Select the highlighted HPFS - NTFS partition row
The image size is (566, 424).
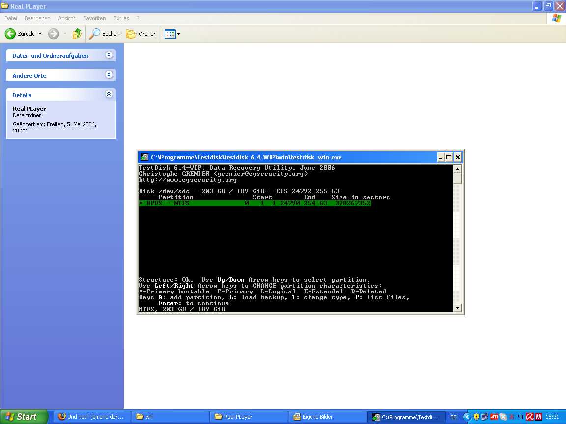point(255,203)
